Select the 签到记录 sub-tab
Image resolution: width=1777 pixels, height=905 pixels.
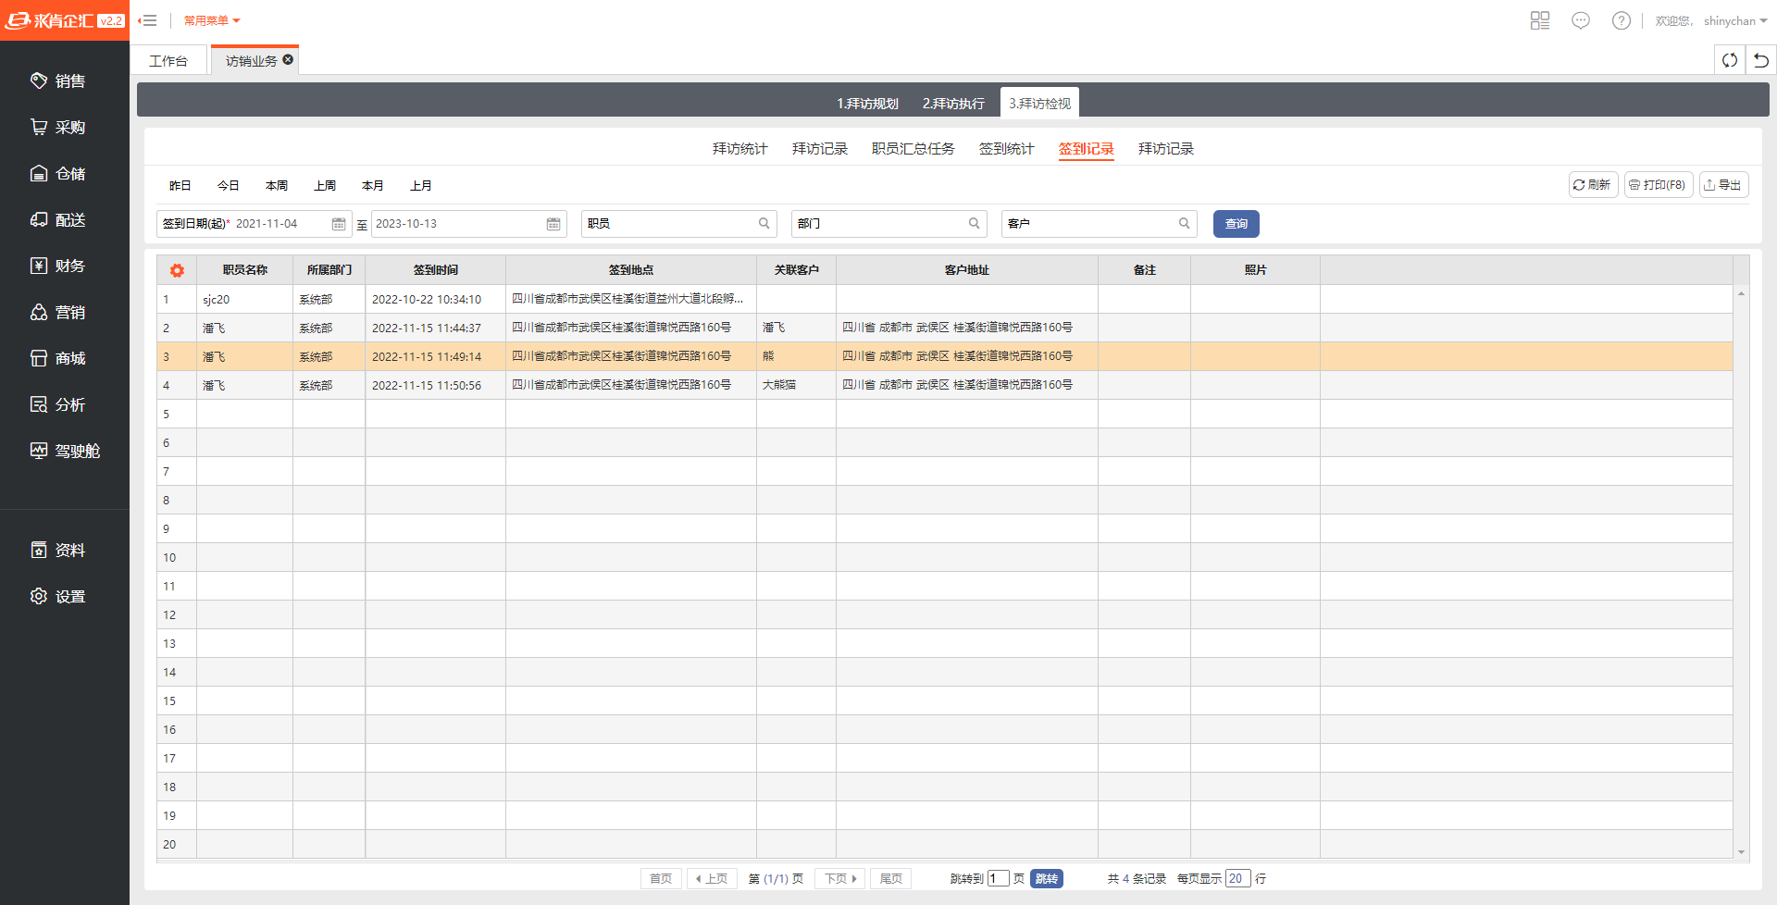(1086, 148)
